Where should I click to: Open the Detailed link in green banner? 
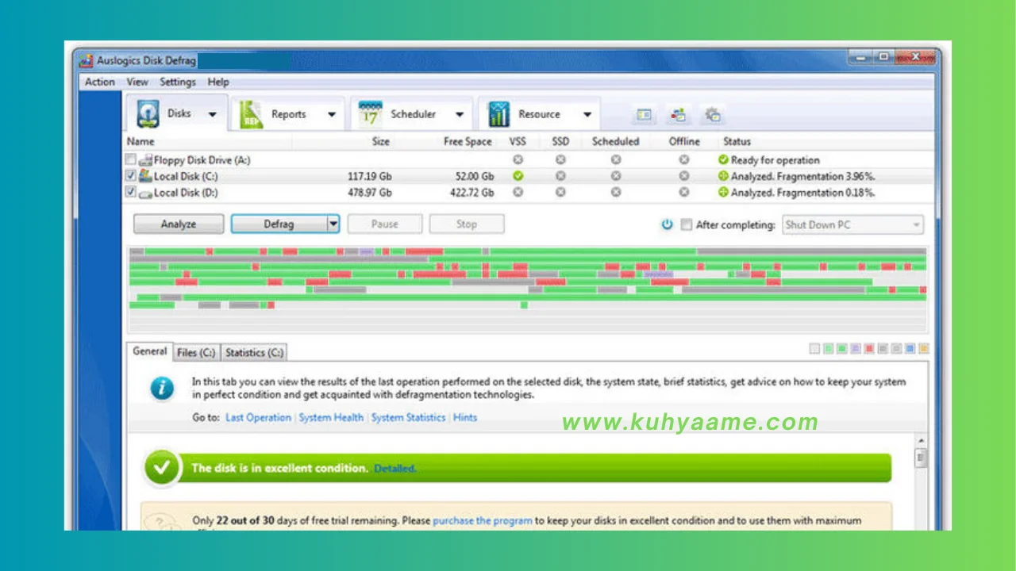click(395, 469)
